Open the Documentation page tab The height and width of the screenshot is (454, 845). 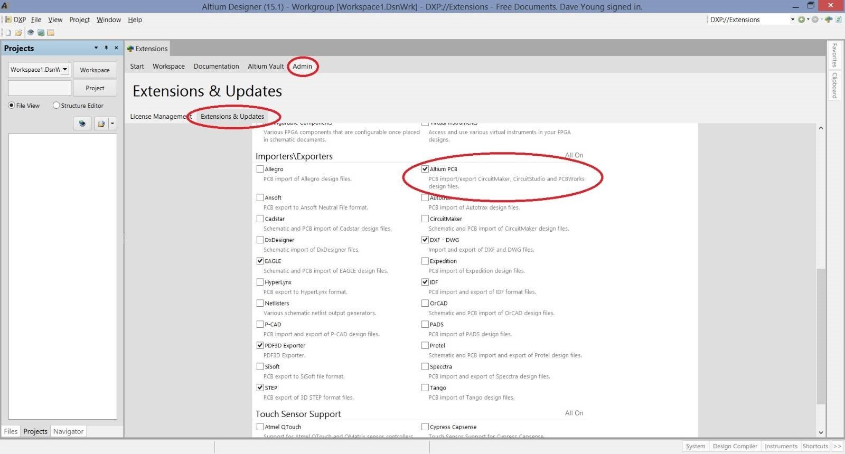(x=216, y=67)
